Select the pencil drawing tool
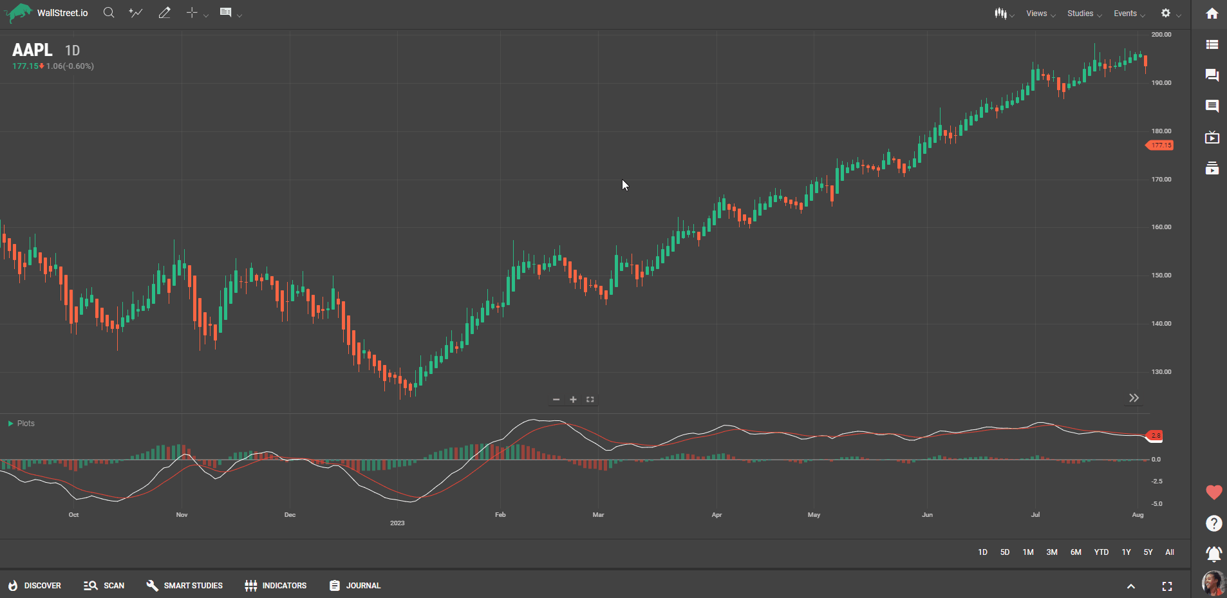 pos(165,13)
